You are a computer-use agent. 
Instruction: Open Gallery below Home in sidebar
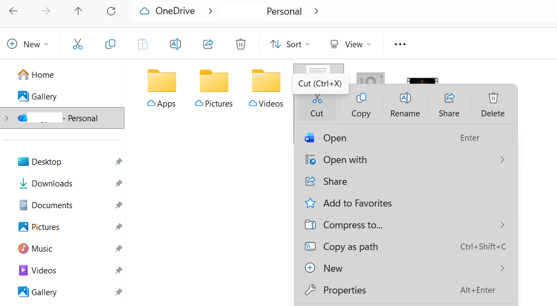pyautogui.click(x=37, y=96)
